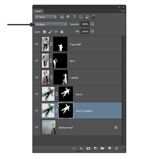Select the Grin layer mask thumbnail
Screen dimensions: 158x159
pos(60,61)
